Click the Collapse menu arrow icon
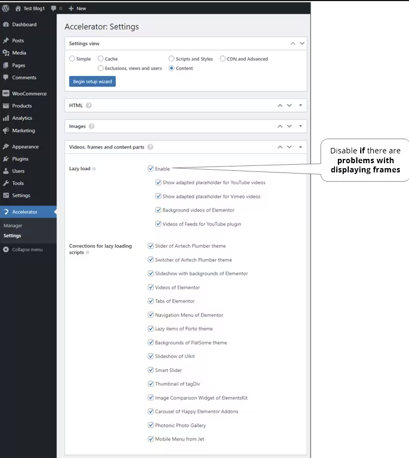409x458 pixels. point(6,250)
